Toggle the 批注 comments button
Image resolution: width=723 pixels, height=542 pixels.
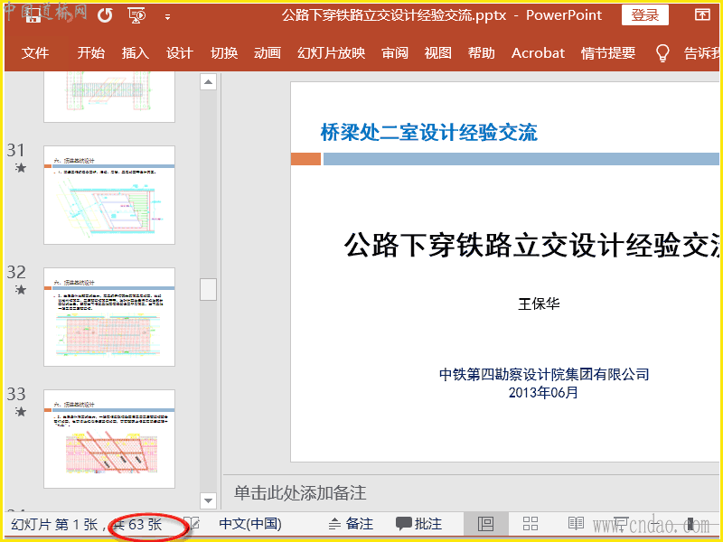pos(418,524)
